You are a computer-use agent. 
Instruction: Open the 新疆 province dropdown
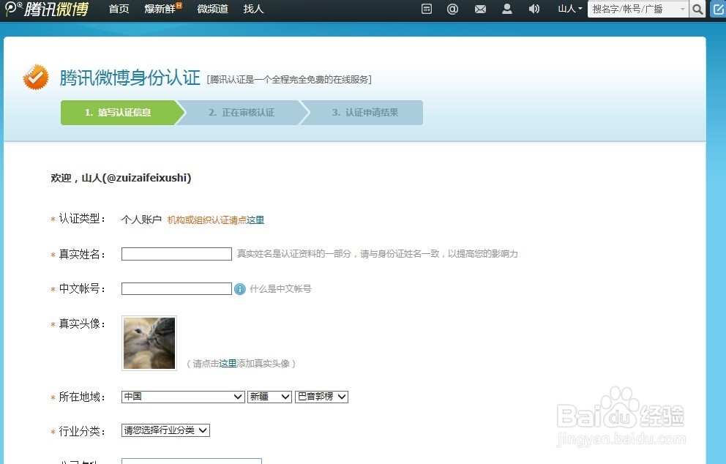click(x=269, y=397)
